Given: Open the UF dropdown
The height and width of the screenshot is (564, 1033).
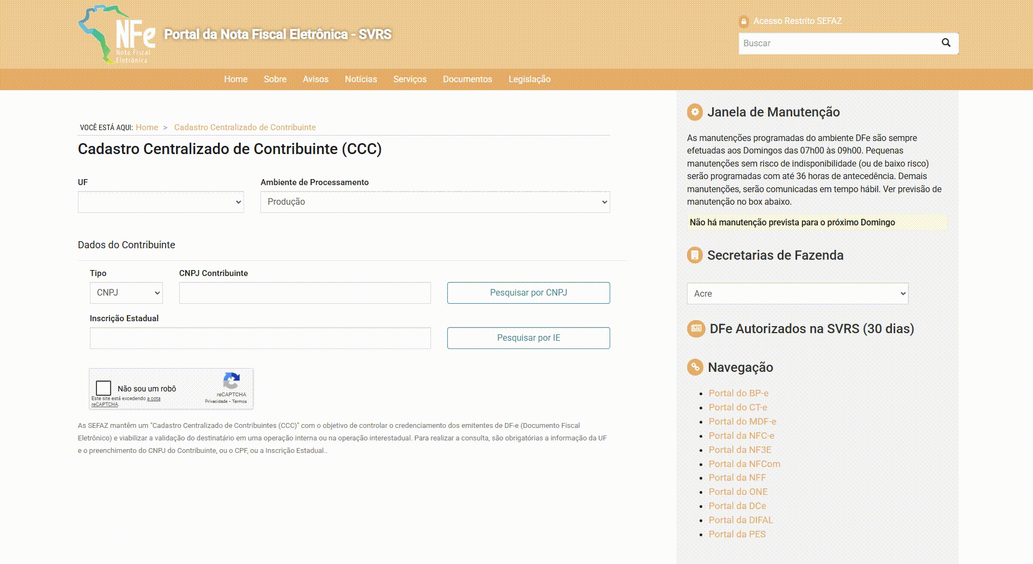Looking at the screenshot, I should tap(161, 202).
